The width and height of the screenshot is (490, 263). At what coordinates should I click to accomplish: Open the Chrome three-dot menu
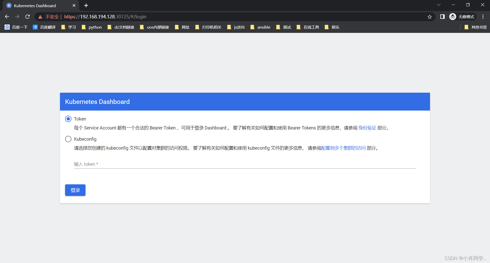(x=483, y=17)
